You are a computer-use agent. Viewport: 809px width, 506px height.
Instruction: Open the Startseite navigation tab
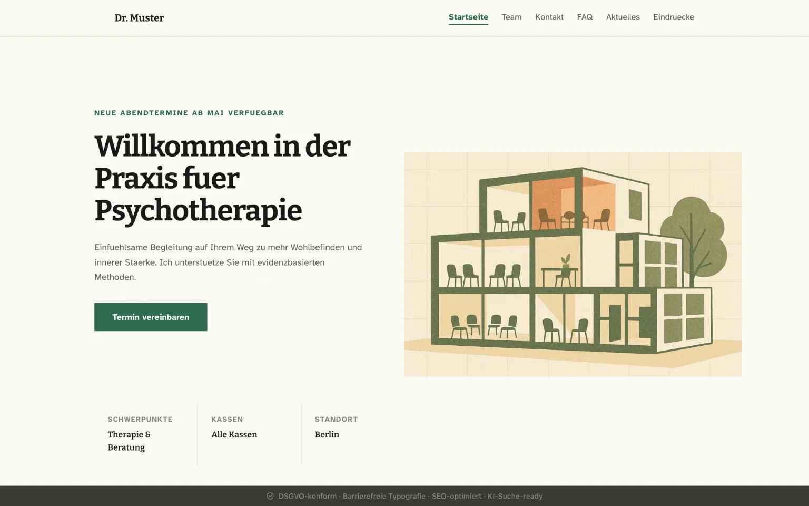point(468,17)
